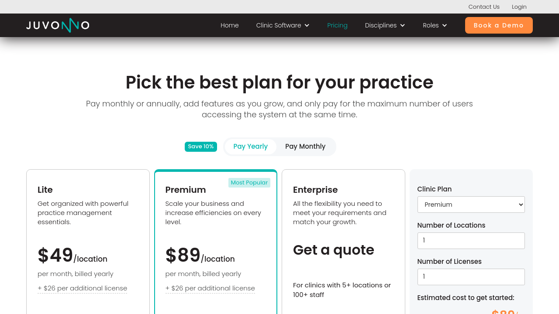Screen dimensions: 559x314
Task: Open the Pricing page link
Action: (x=337, y=25)
